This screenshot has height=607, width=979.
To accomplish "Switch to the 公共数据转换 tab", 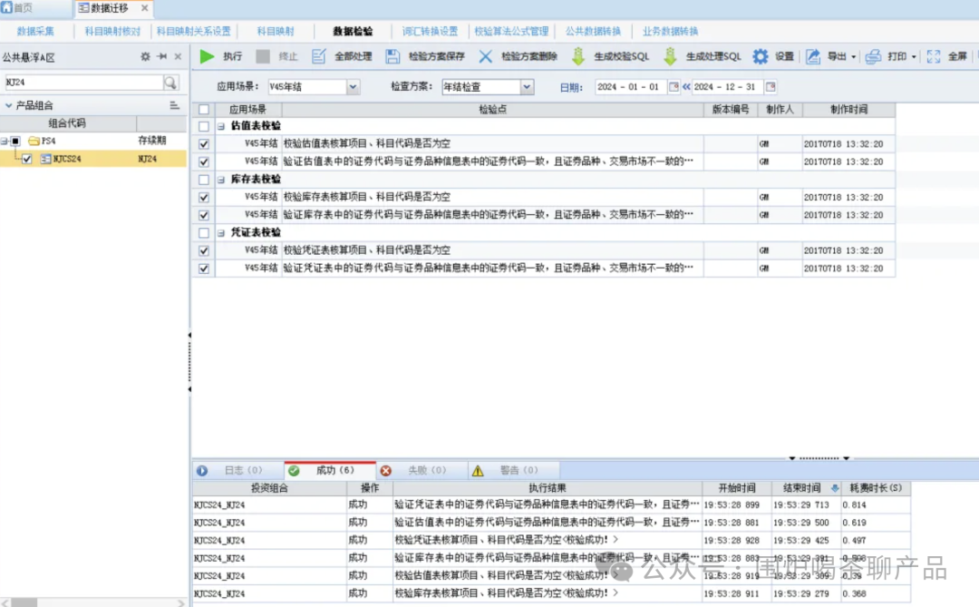I will (593, 31).
